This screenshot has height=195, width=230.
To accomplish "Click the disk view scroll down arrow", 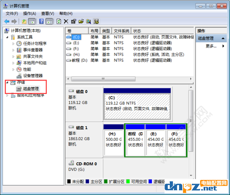I will [191, 175].
